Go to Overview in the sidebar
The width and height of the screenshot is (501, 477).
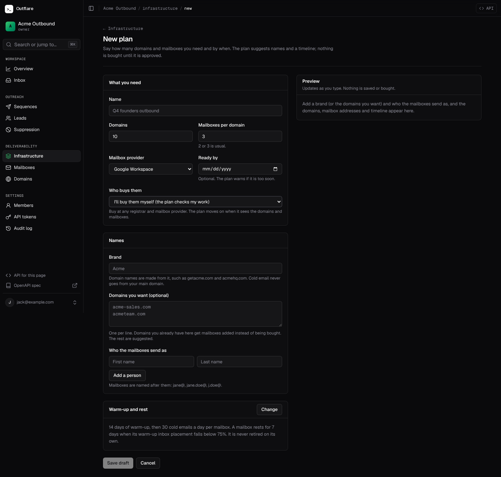click(x=41, y=69)
